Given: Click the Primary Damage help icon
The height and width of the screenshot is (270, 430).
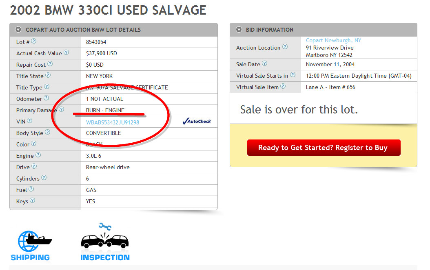Looking at the screenshot, I should [62, 109].
